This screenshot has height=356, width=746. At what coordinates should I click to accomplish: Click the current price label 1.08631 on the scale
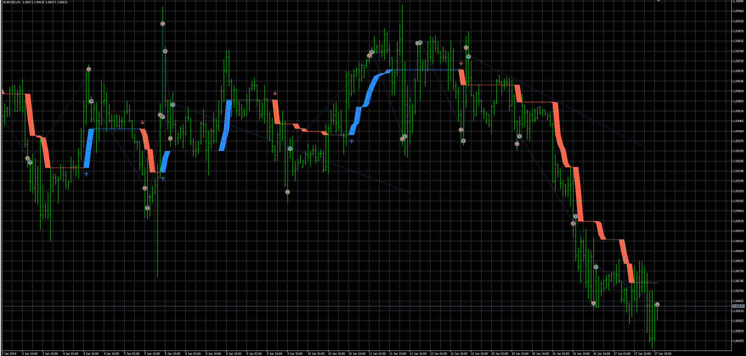click(738, 306)
